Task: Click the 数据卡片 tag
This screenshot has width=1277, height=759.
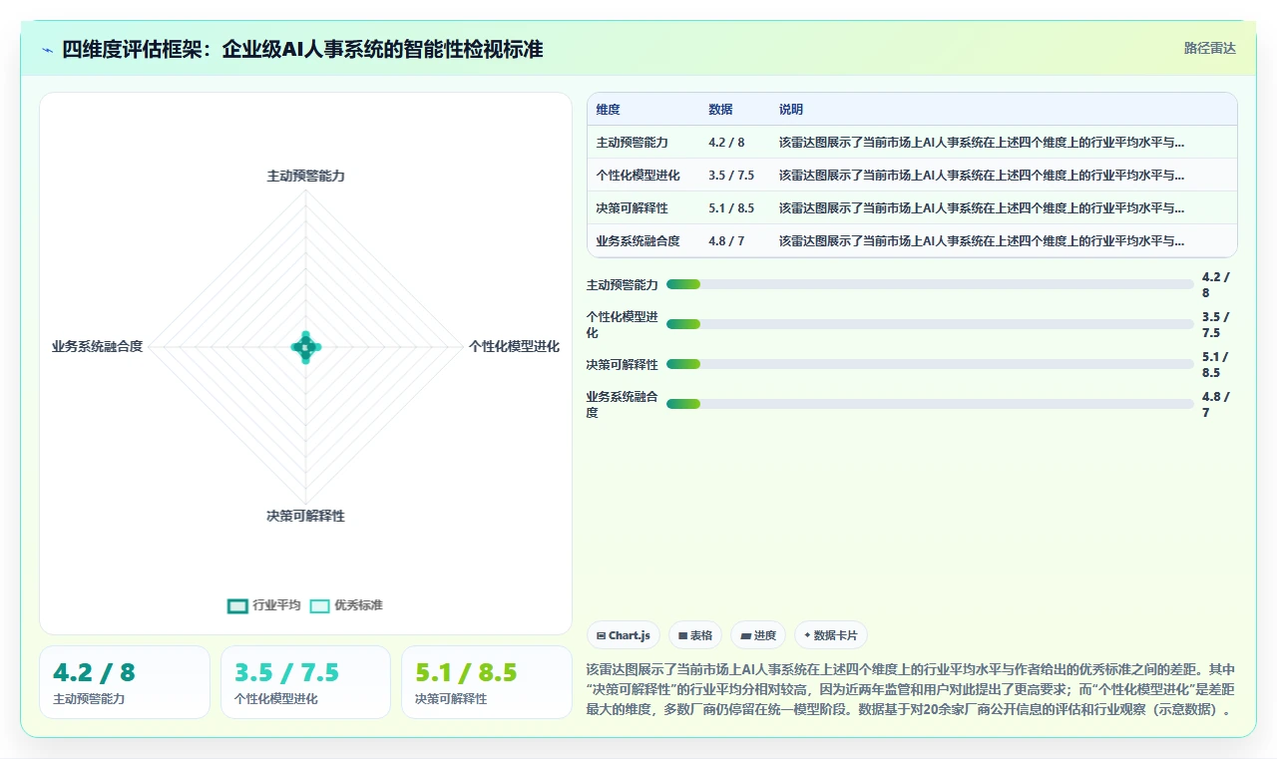Action: click(x=831, y=635)
